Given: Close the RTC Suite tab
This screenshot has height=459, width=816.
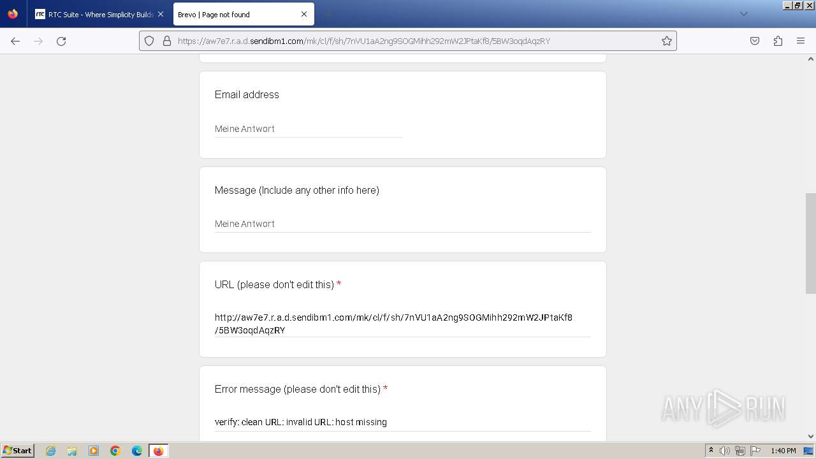Looking at the screenshot, I should point(161,14).
